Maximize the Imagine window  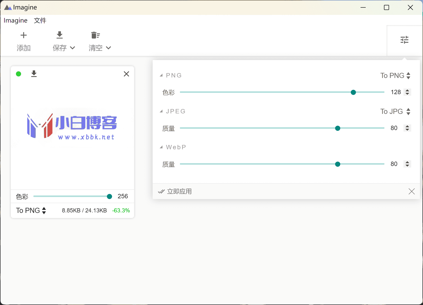387,7
